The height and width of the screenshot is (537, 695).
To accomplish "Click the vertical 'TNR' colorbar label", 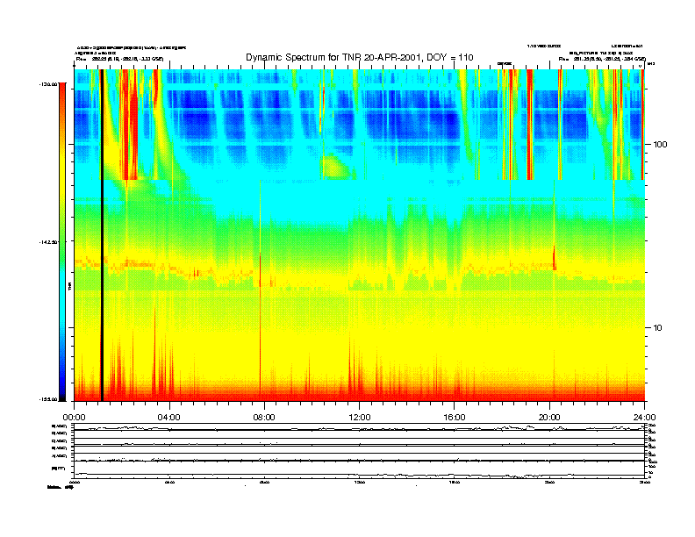I will [69, 286].
